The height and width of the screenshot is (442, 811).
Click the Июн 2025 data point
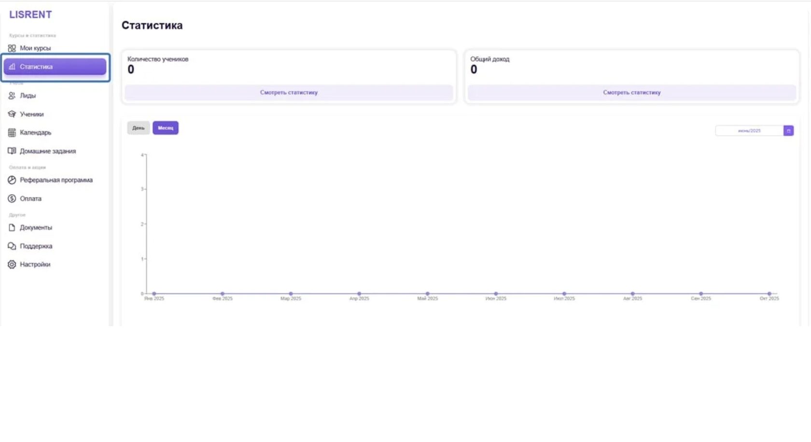(496, 293)
